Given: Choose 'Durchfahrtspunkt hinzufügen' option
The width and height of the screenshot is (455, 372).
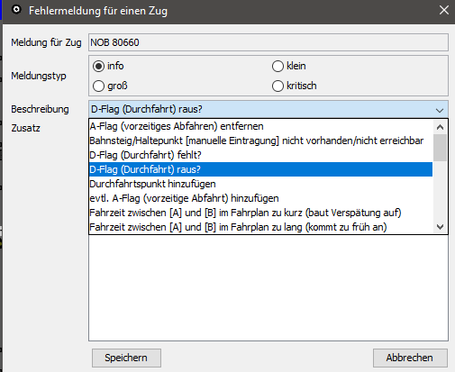Looking at the screenshot, I should pos(260,184).
